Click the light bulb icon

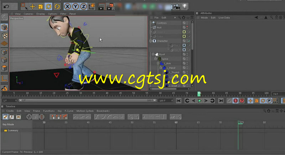[x=185, y=6]
